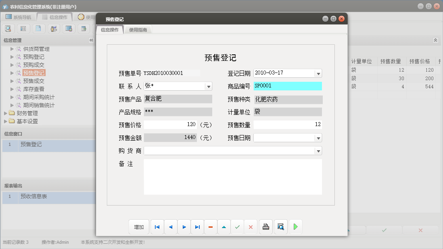The height and width of the screenshot is (249, 443).
Task: Confirm the record with the green checkmark
Action: 237,226
